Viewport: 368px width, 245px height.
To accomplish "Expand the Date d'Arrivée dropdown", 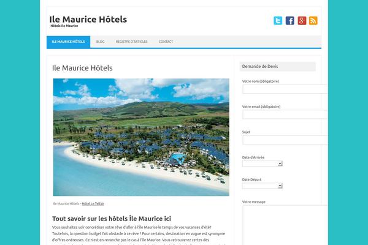I will [262, 164].
